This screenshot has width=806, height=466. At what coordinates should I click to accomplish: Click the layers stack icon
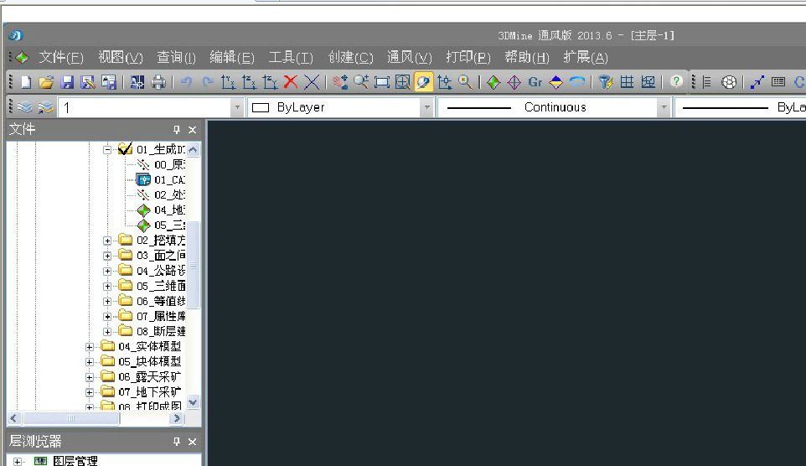(x=24, y=107)
